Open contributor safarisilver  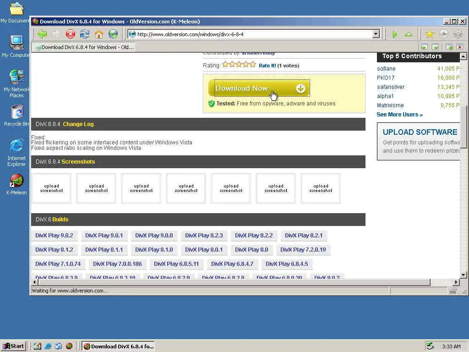[391, 87]
